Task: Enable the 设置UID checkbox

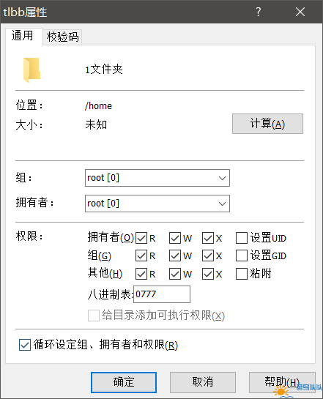Action: click(242, 238)
